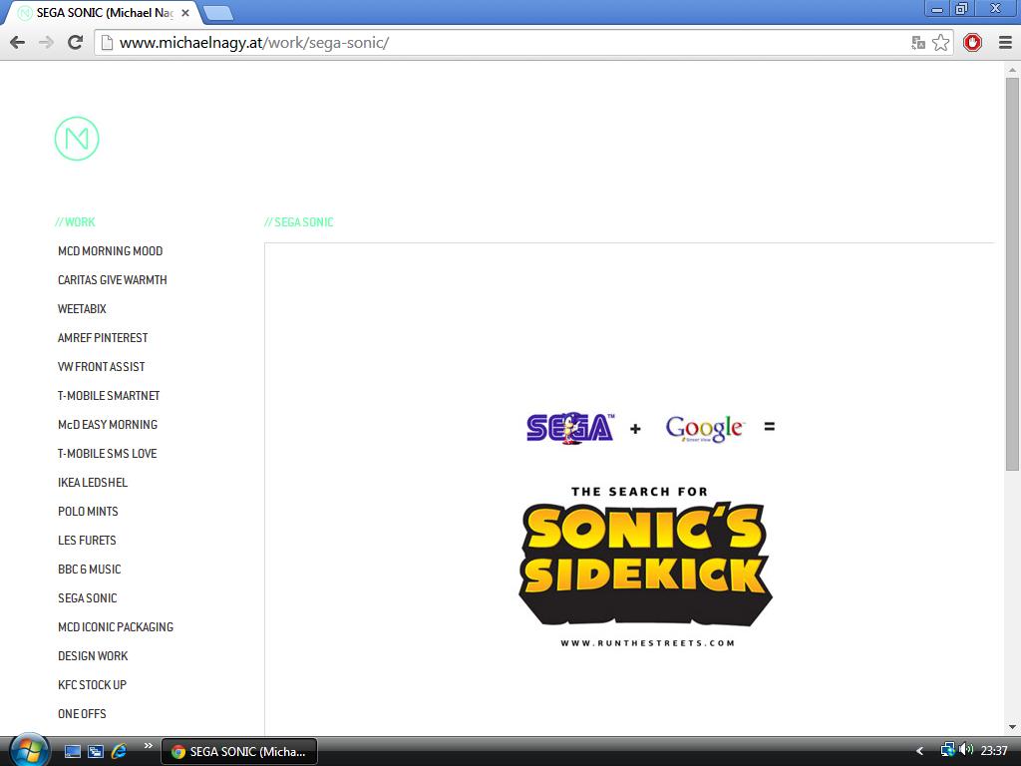Open the WEETABIX project
Screen dimensions: 1021x766
click(x=82, y=309)
